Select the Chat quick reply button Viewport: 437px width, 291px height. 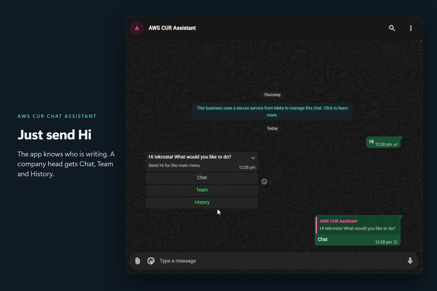[x=202, y=178]
